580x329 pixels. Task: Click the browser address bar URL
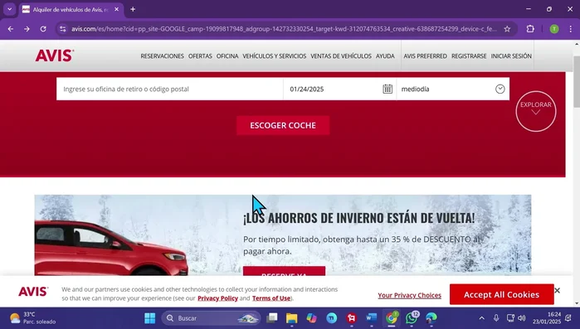tap(284, 29)
